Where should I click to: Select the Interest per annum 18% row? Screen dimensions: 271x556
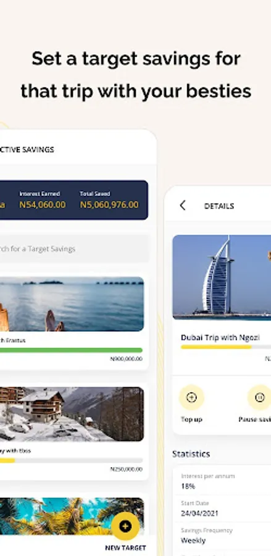pyautogui.click(x=222, y=481)
